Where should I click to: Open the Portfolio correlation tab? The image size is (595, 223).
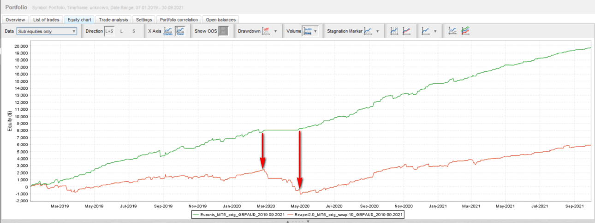point(178,20)
